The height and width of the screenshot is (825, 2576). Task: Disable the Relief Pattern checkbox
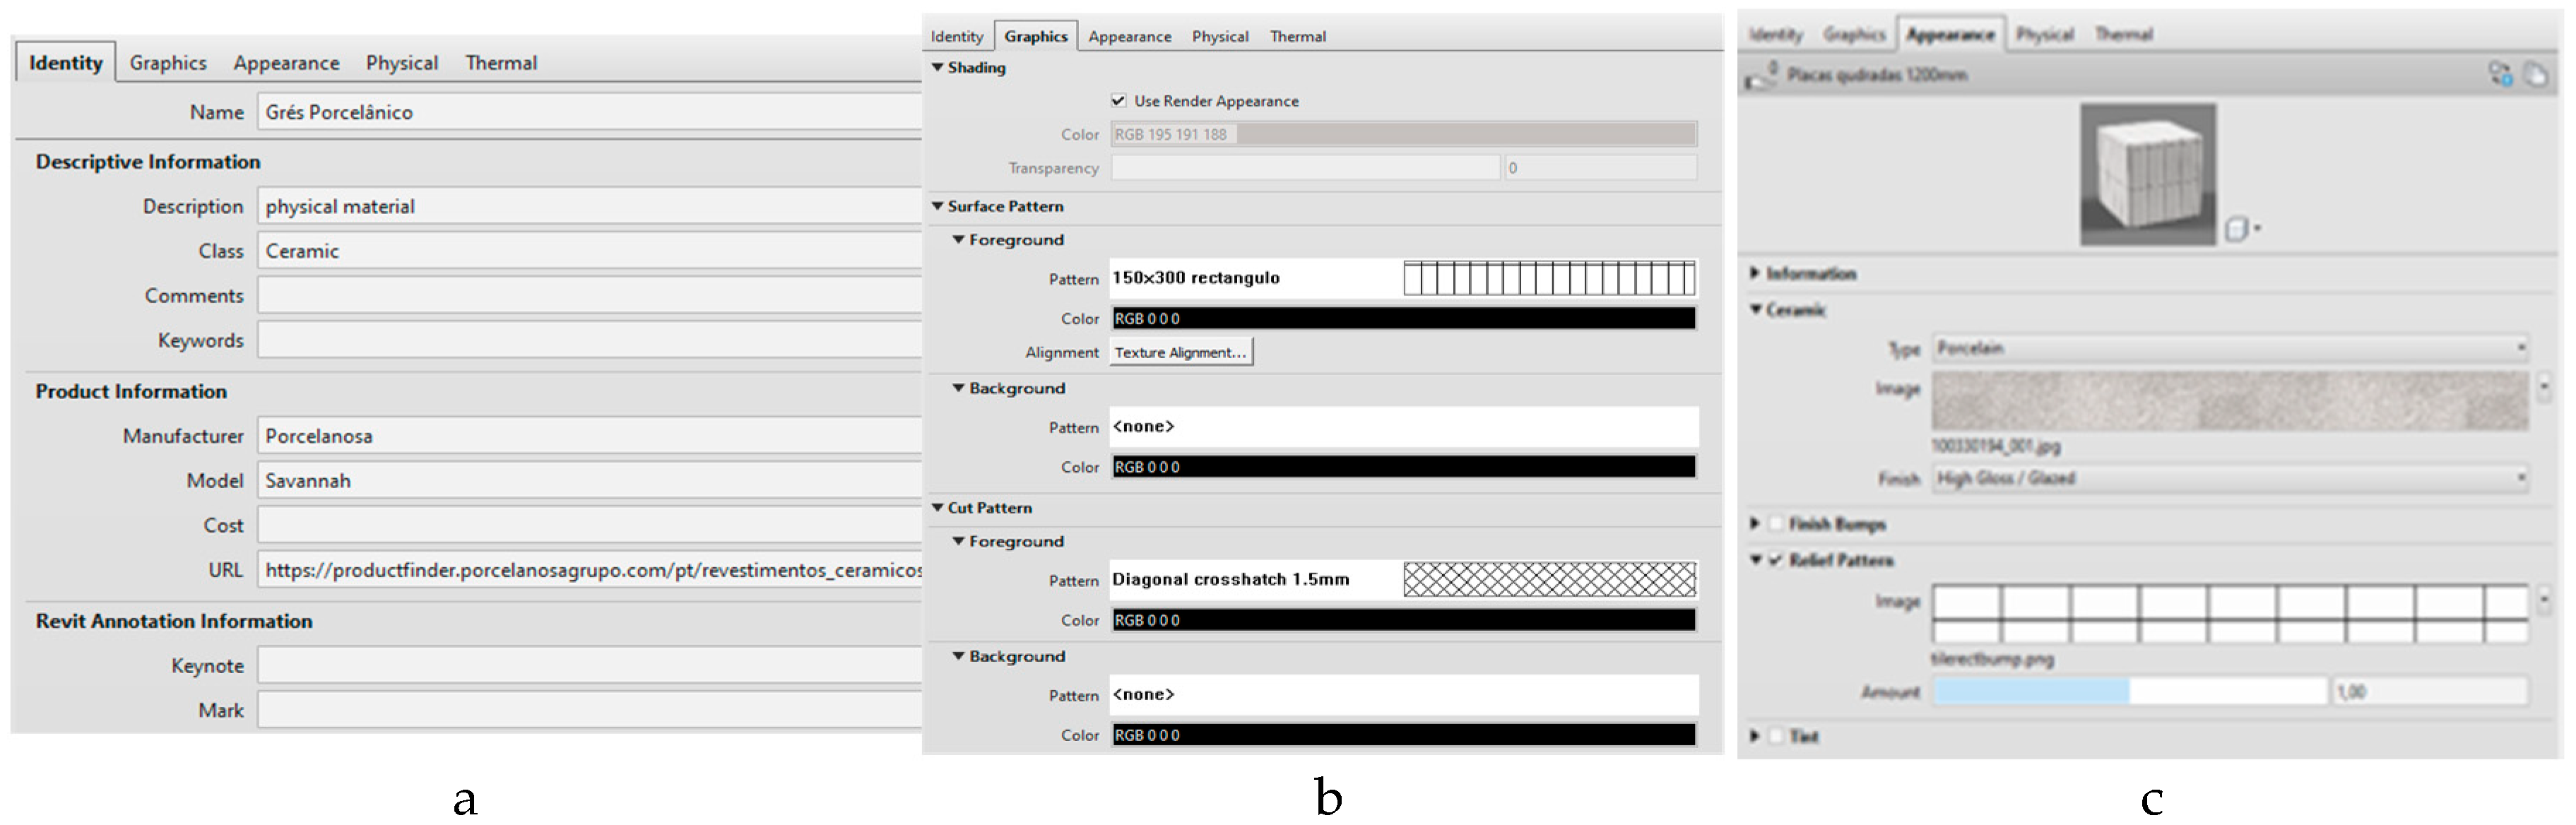click(x=1776, y=561)
